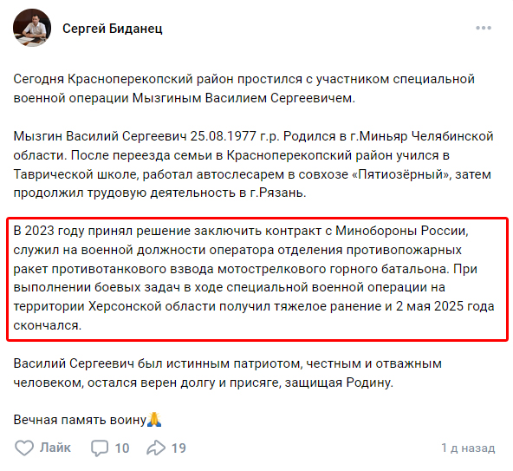Click the Лайк label

point(55,448)
